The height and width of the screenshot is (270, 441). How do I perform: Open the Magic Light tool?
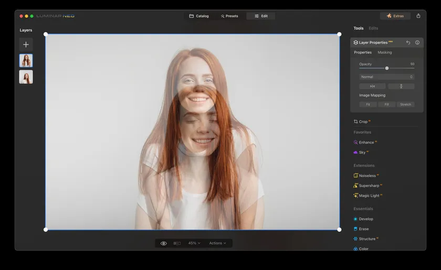369,196
